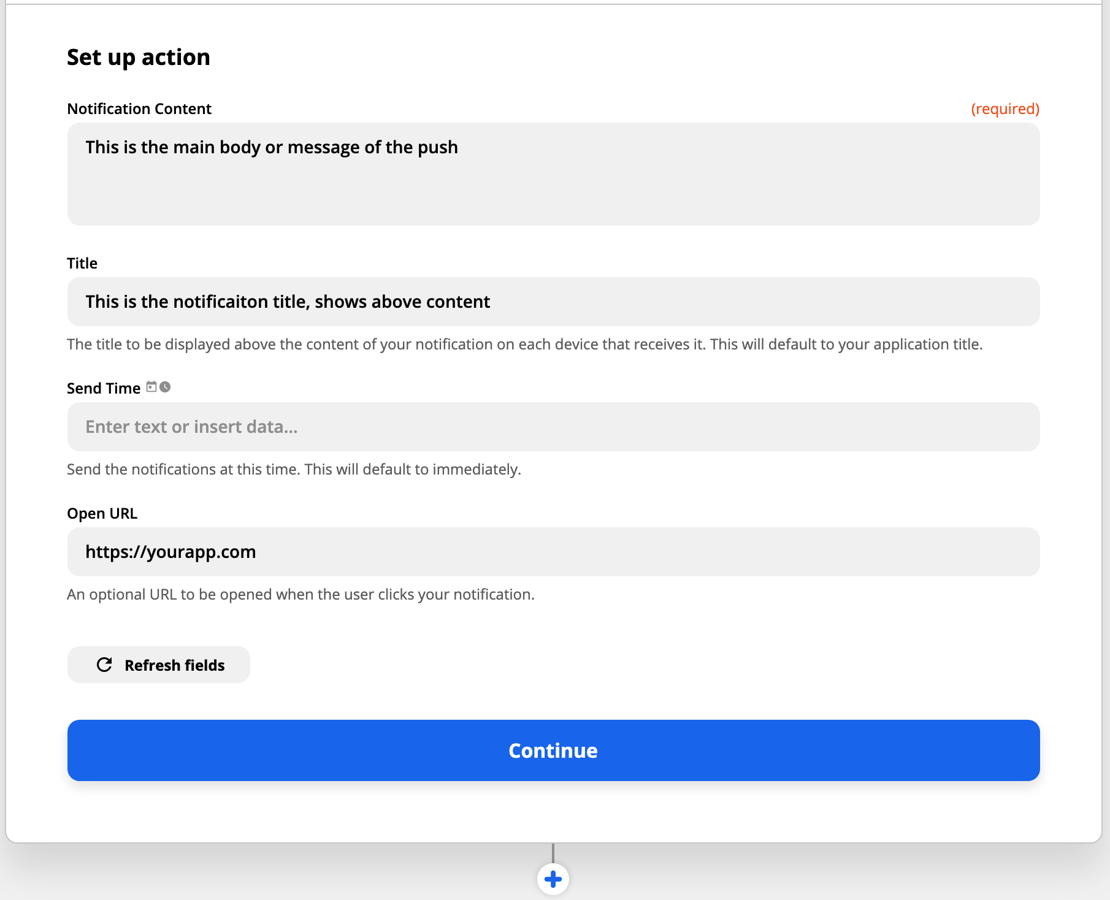This screenshot has height=900, width=1110.
Task: Click the 'Set up action' heading
Action: (139, 58)
